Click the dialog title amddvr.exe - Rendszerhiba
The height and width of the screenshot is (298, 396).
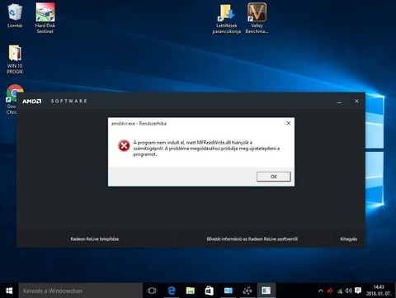[139, 124]
